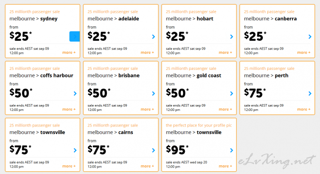Click the arrow on the Perth $75 fare
Image resolution: width=320 pixels, height=174 pixels.
click(x=310, y=93)
